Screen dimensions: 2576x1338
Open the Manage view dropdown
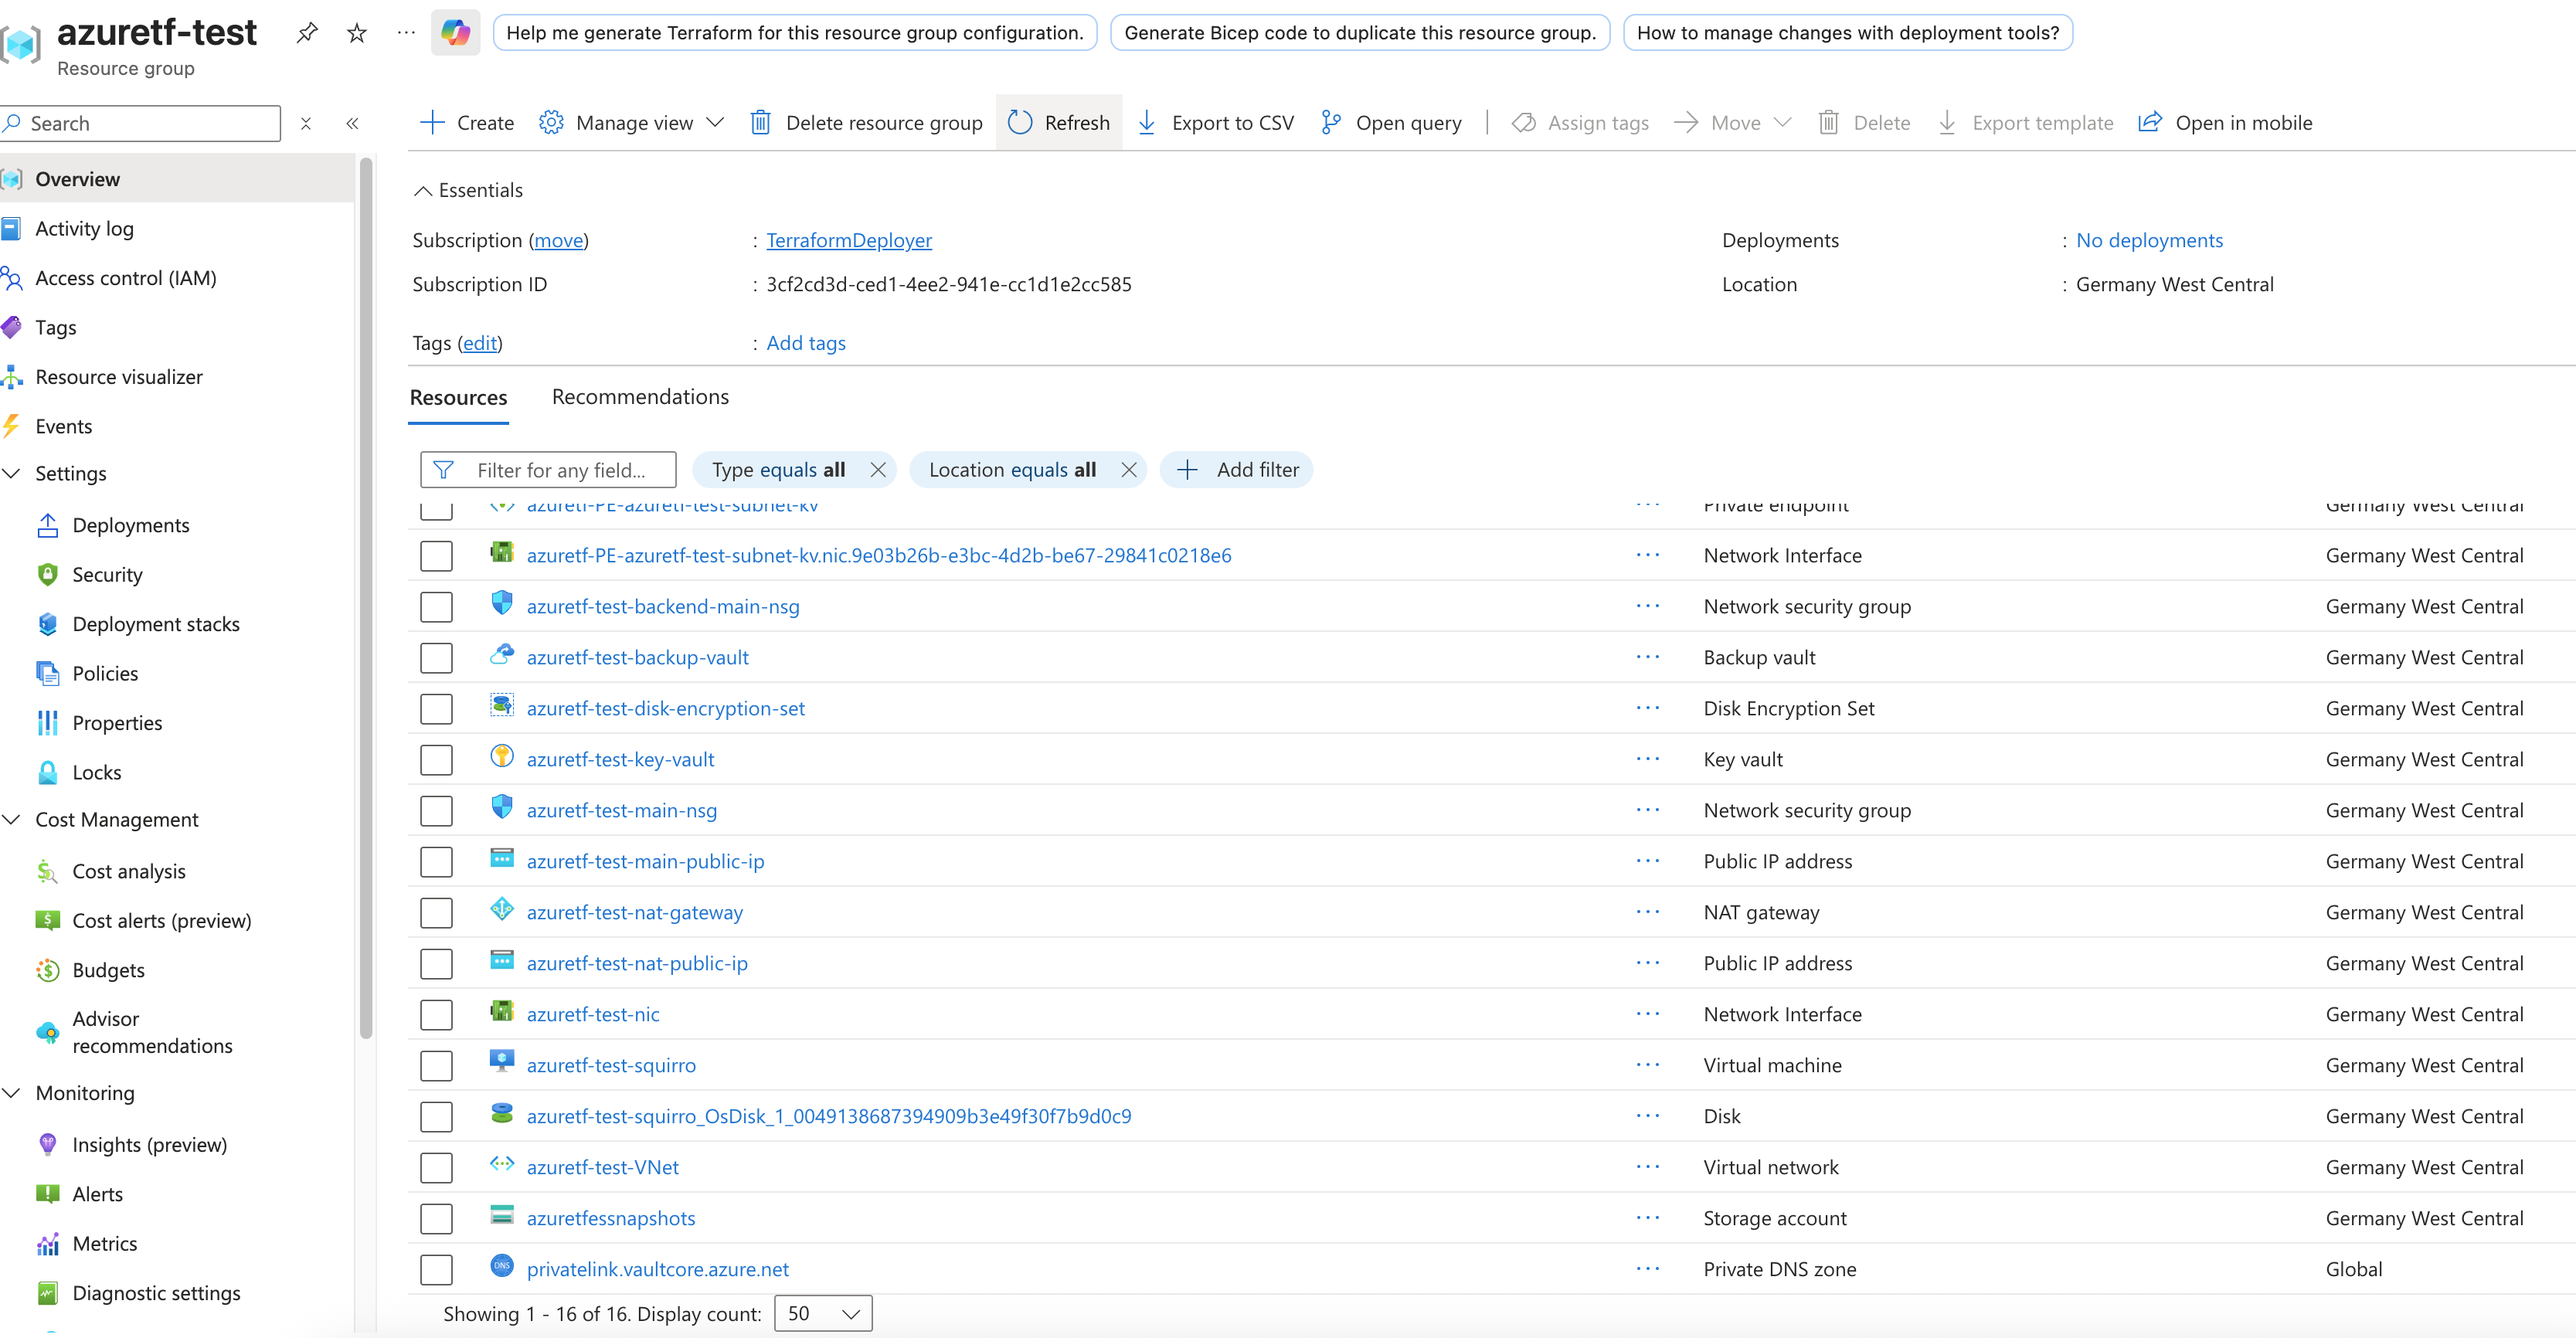click(632, 123)
